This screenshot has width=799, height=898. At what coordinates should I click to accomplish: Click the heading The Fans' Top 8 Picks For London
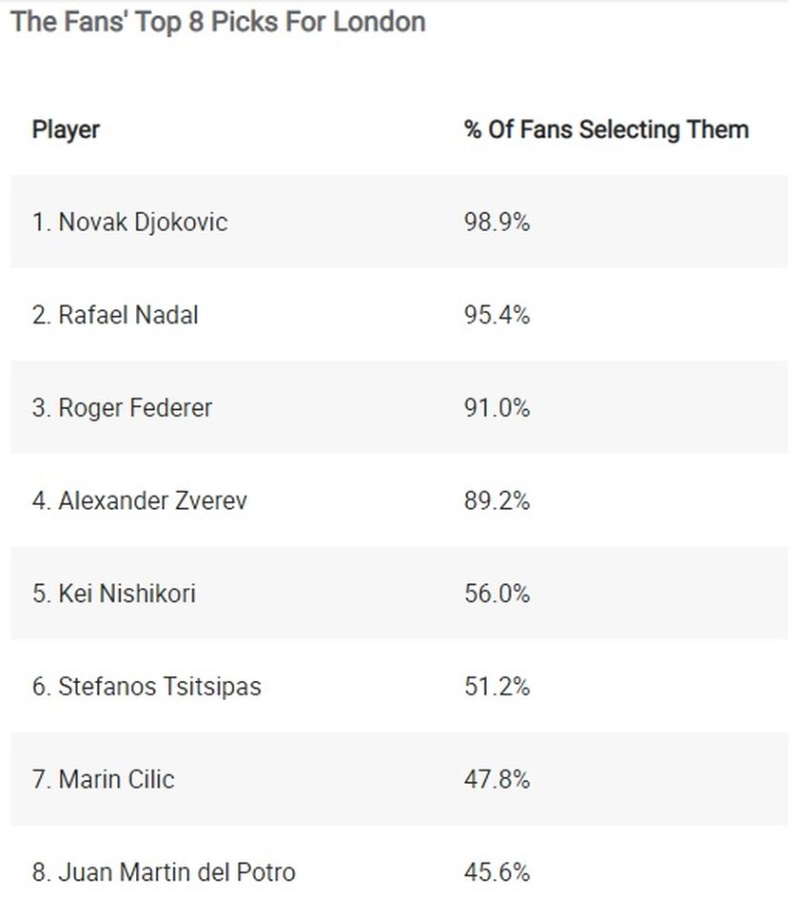[x=218, y=23]
